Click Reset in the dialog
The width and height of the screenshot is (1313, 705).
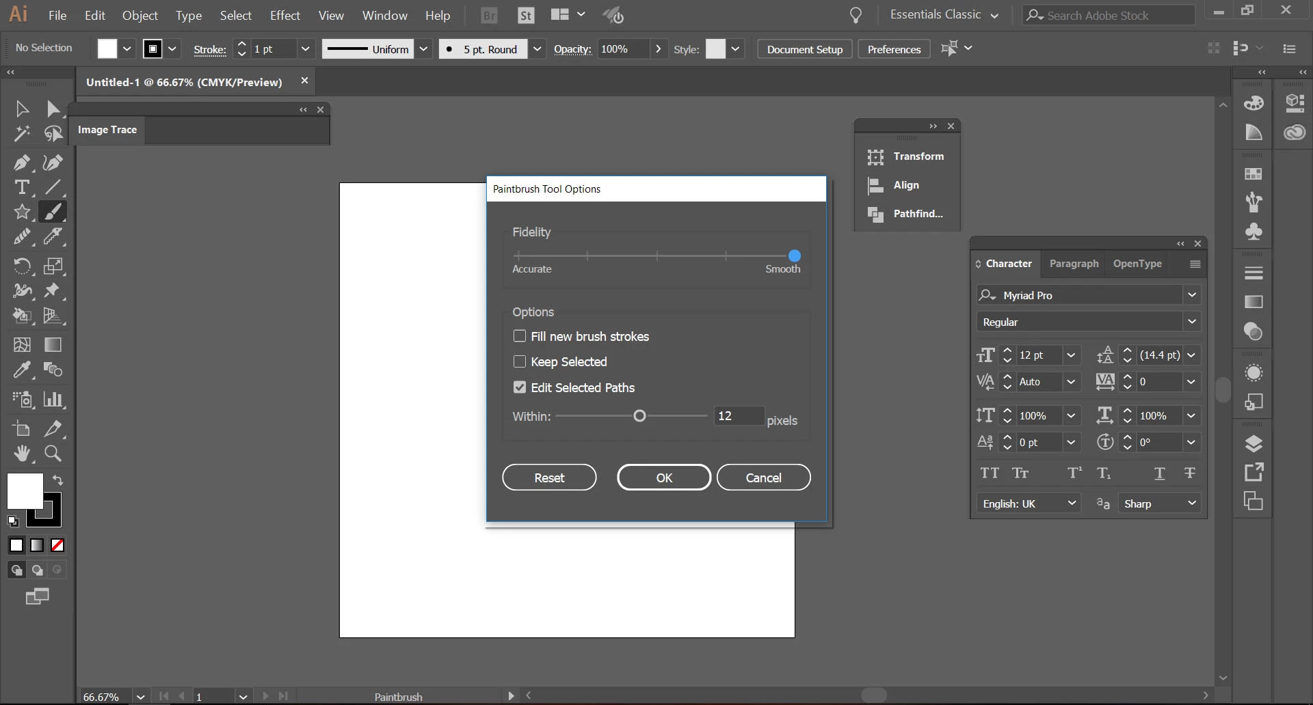[x=549, y=478]
